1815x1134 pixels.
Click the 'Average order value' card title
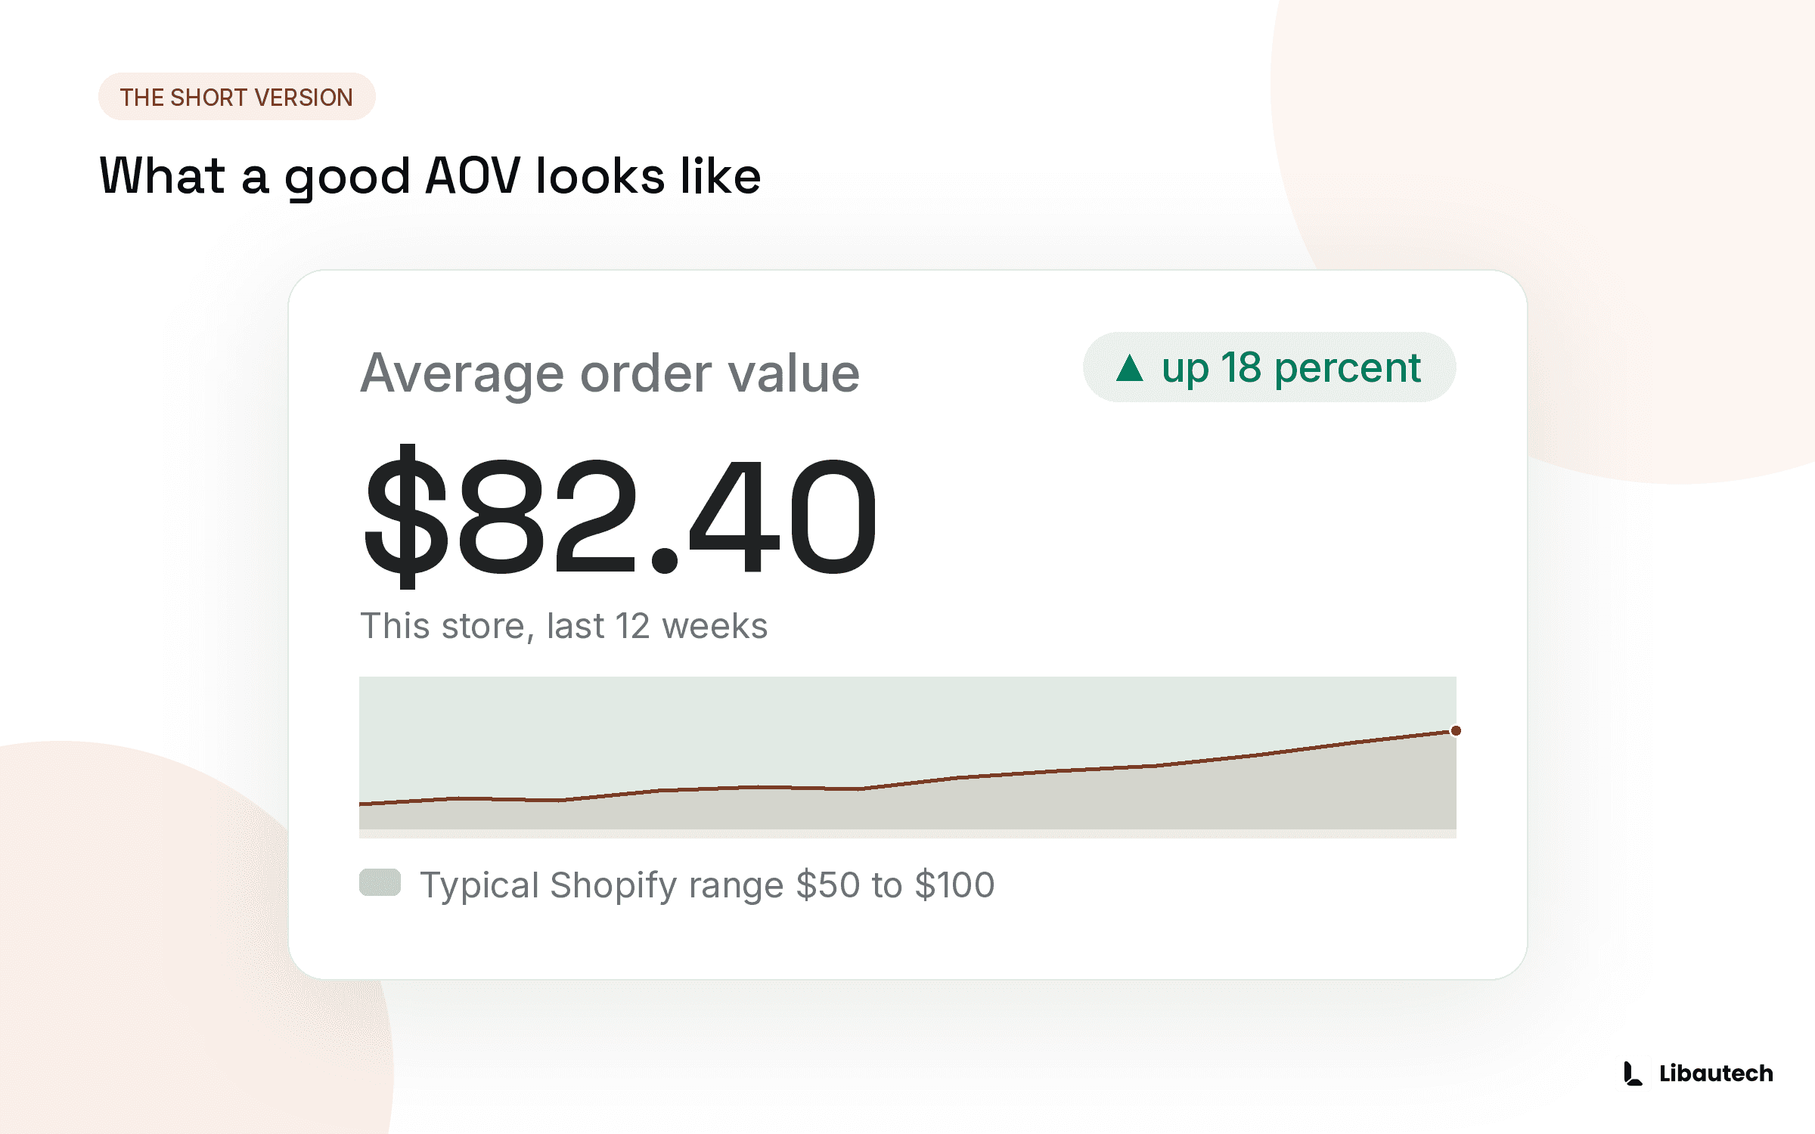(610, 373)
